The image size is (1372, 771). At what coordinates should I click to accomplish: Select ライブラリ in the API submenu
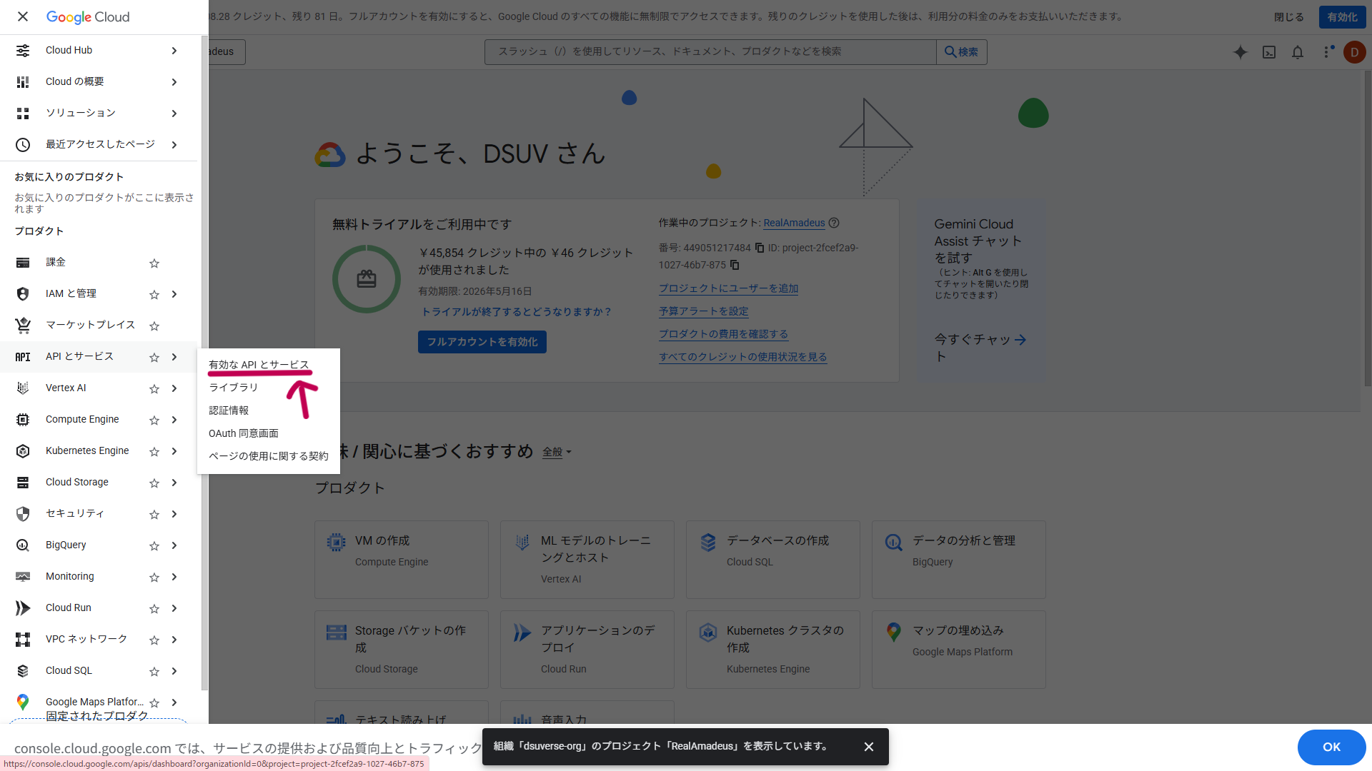click(234, 387)
